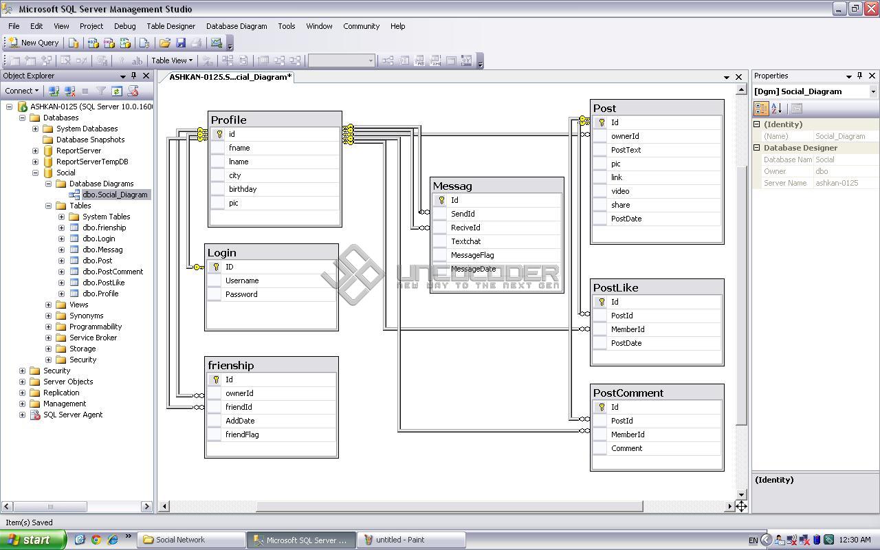880x550 pixels.
Task: Switch to the Social Network taskbar window
Action: [x=191, y=540]
